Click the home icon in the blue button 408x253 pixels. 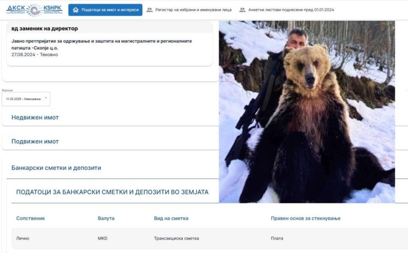coord(76,10)
